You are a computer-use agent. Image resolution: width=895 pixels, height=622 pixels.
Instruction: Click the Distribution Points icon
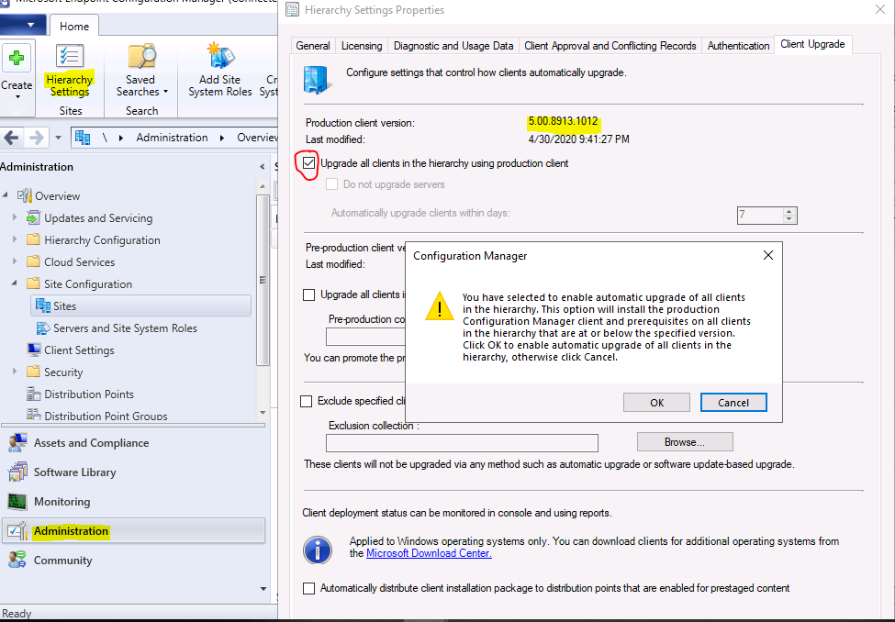pos(33,394)
